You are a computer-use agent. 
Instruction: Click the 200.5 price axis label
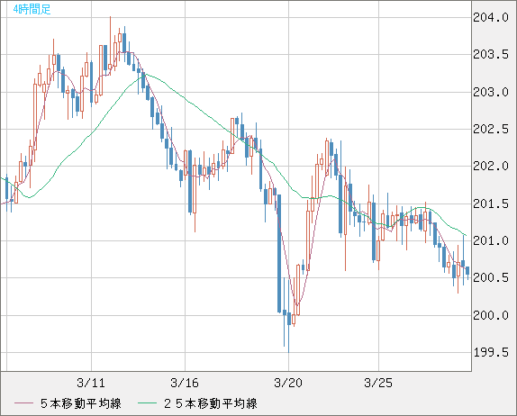[x=491, y=278]
